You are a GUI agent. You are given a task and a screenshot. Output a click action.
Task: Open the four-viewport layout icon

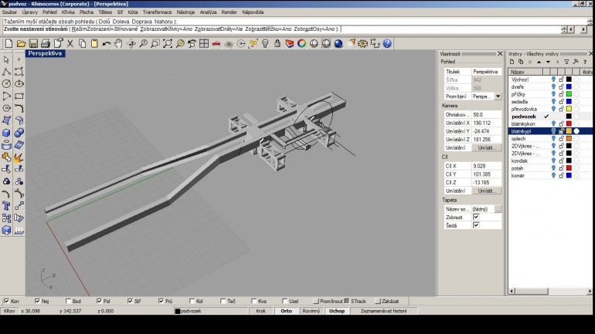point(204,43)
